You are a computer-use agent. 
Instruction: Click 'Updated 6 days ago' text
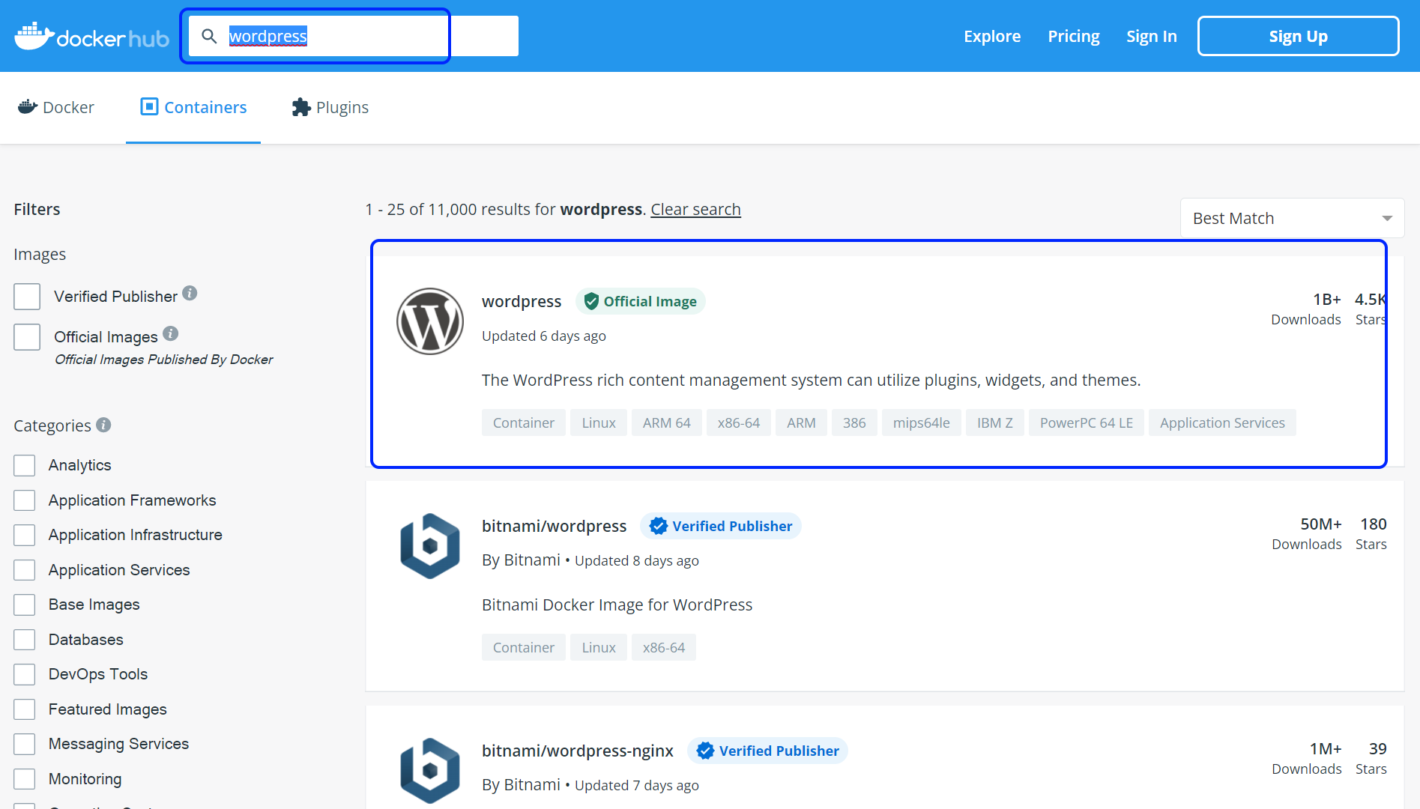(x=544, y=336)
